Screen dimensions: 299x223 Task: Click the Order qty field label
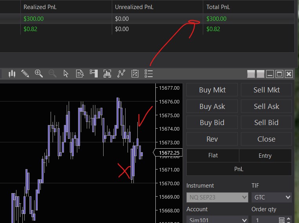(264, 209)
